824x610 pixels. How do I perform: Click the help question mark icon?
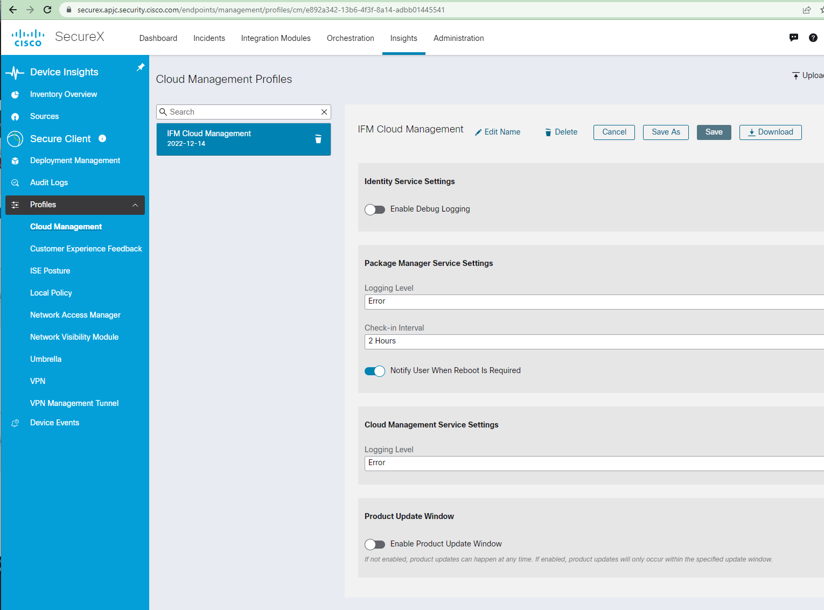[x=813, y=37]
